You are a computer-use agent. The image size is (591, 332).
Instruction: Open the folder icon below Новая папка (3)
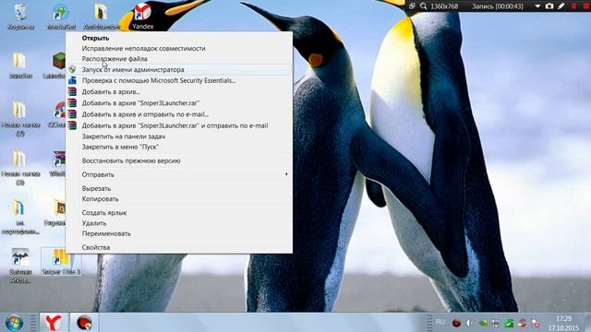(x=20, y=217)
